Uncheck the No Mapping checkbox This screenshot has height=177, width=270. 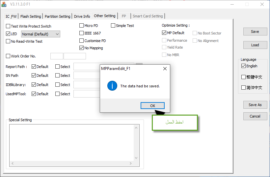click(82, 48)
